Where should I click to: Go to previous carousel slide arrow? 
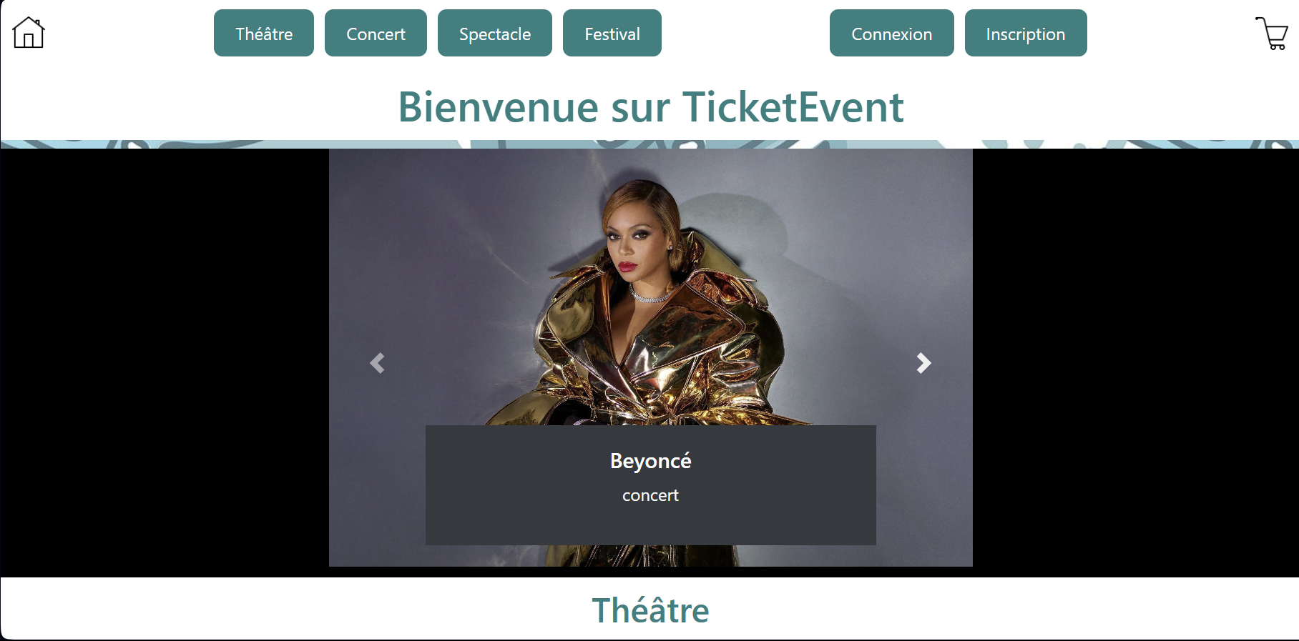pos(377,363)
